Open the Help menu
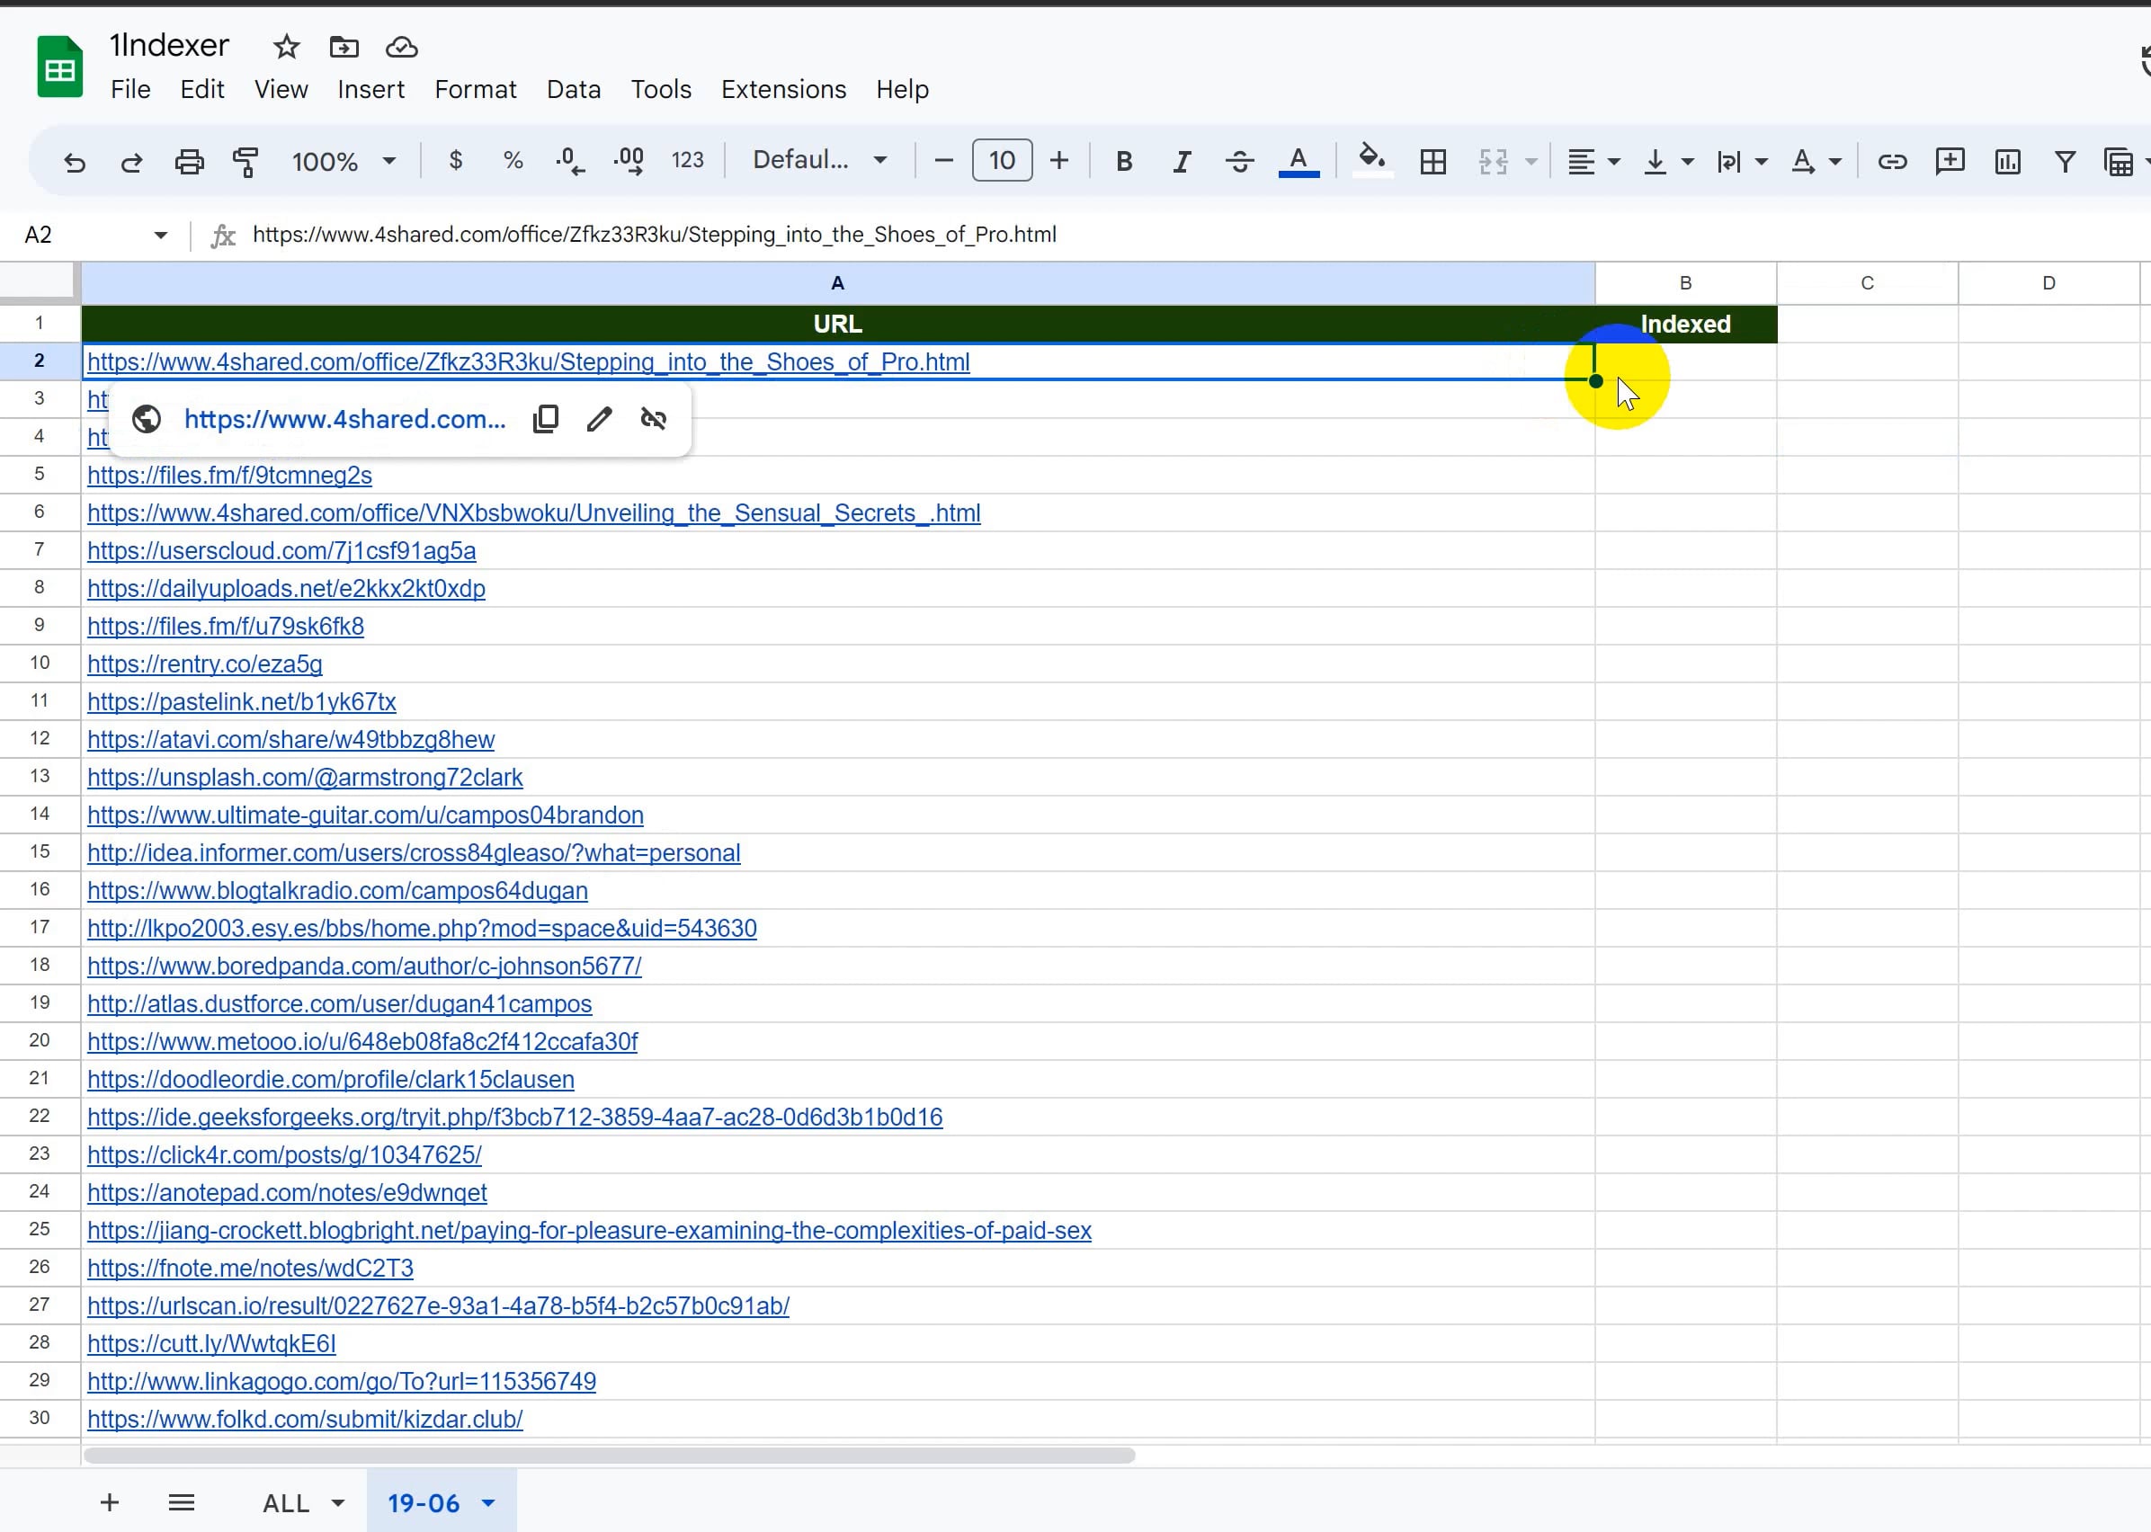2151x1532 pixels. click(902, 90)
